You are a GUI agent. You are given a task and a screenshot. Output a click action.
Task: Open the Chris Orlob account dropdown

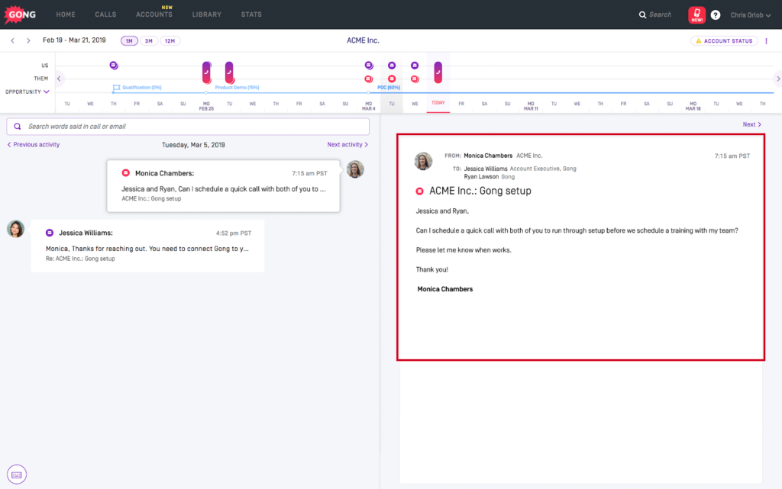click(751, 14)
